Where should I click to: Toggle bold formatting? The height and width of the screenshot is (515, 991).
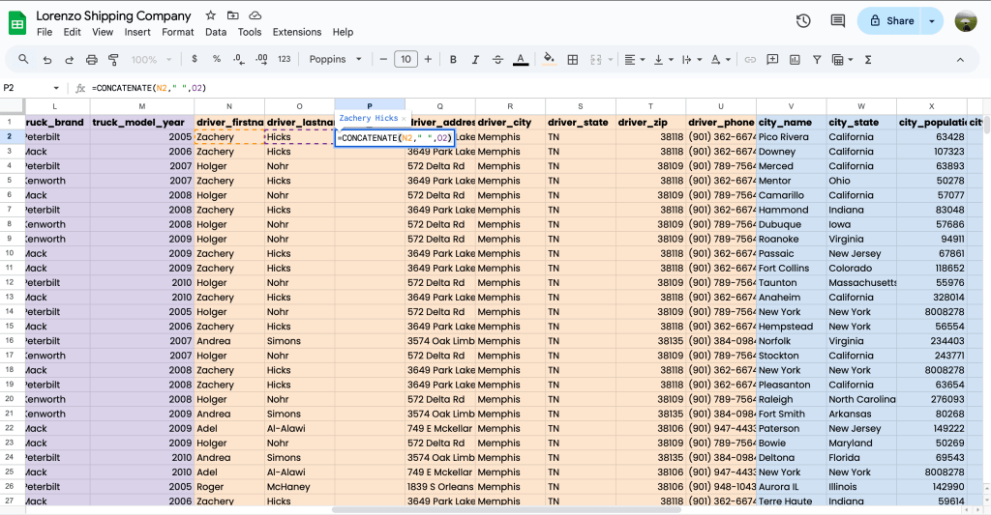pos(452,60)
